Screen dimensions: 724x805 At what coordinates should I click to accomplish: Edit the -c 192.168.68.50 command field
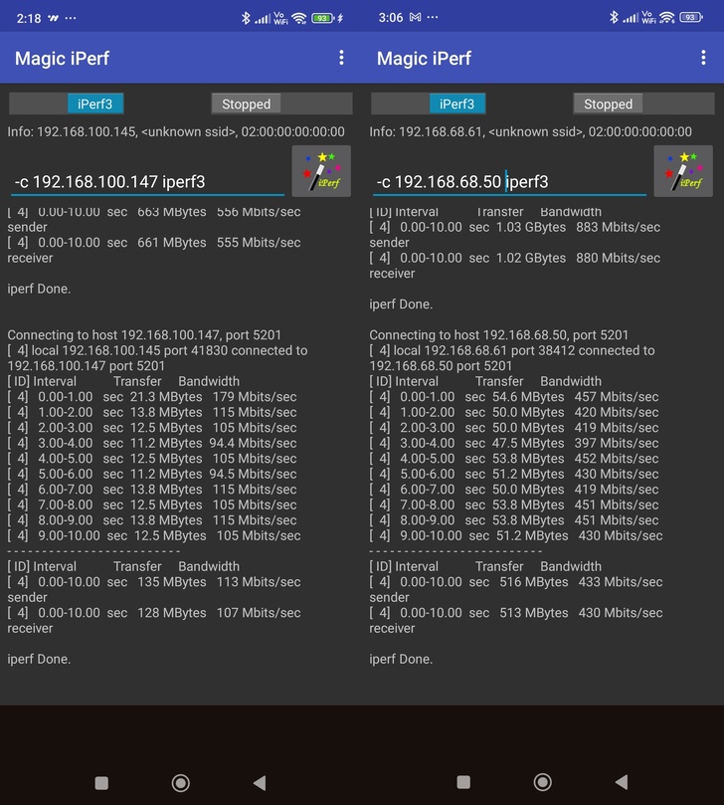[509, 182]
